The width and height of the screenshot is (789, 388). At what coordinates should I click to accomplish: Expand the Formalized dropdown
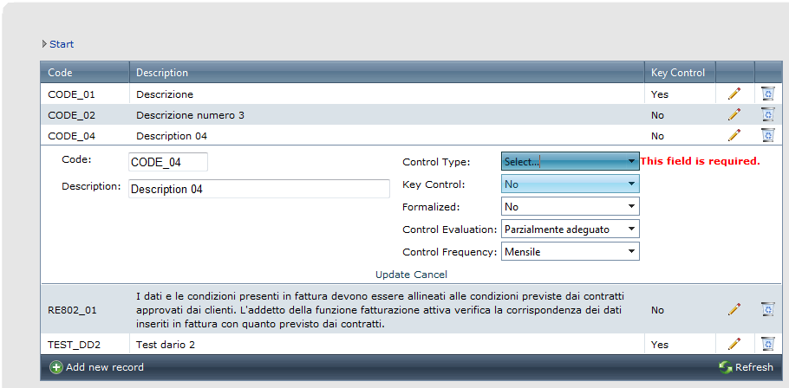(x=571, y=207)
